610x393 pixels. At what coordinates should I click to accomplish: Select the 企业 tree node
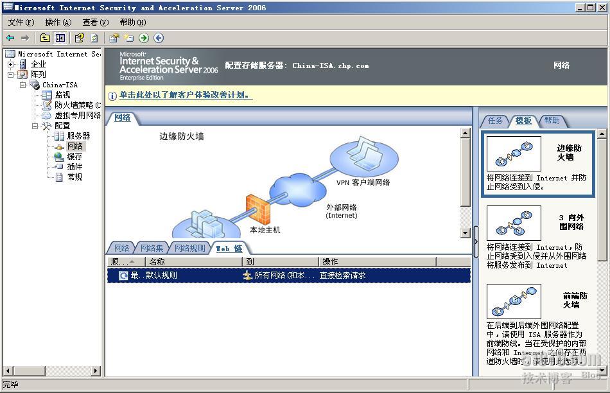[x=38, y=64]
